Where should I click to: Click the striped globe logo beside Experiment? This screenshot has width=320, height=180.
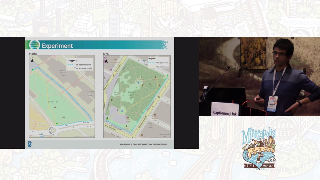34,45
